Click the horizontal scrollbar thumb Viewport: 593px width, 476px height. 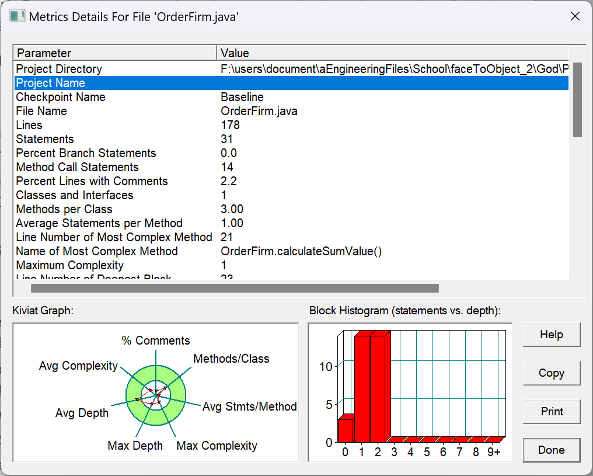click(235, 289)
